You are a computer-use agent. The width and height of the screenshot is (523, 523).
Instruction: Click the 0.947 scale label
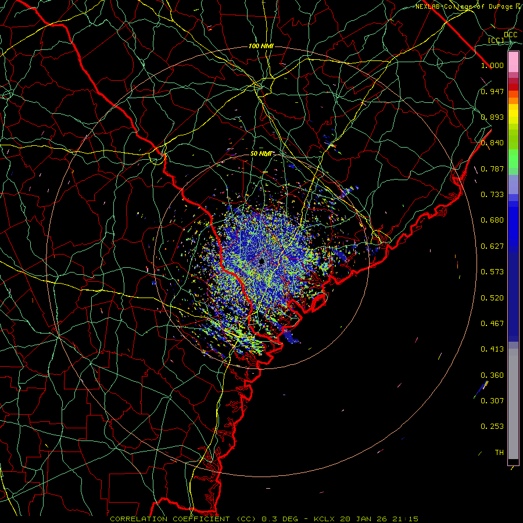(492, 91)
